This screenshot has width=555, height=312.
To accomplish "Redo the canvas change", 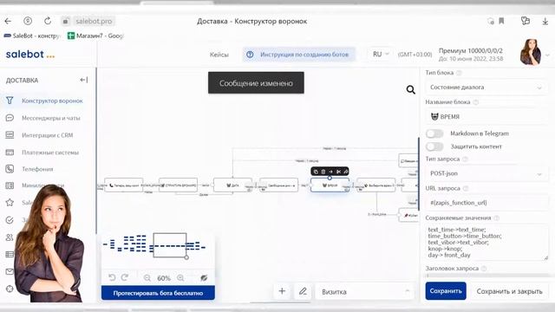I will (125, 277).
